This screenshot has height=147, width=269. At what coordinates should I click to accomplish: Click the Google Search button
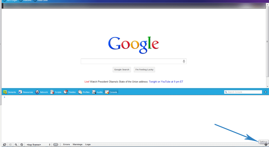pyautogui.click(x=122, y=69)
